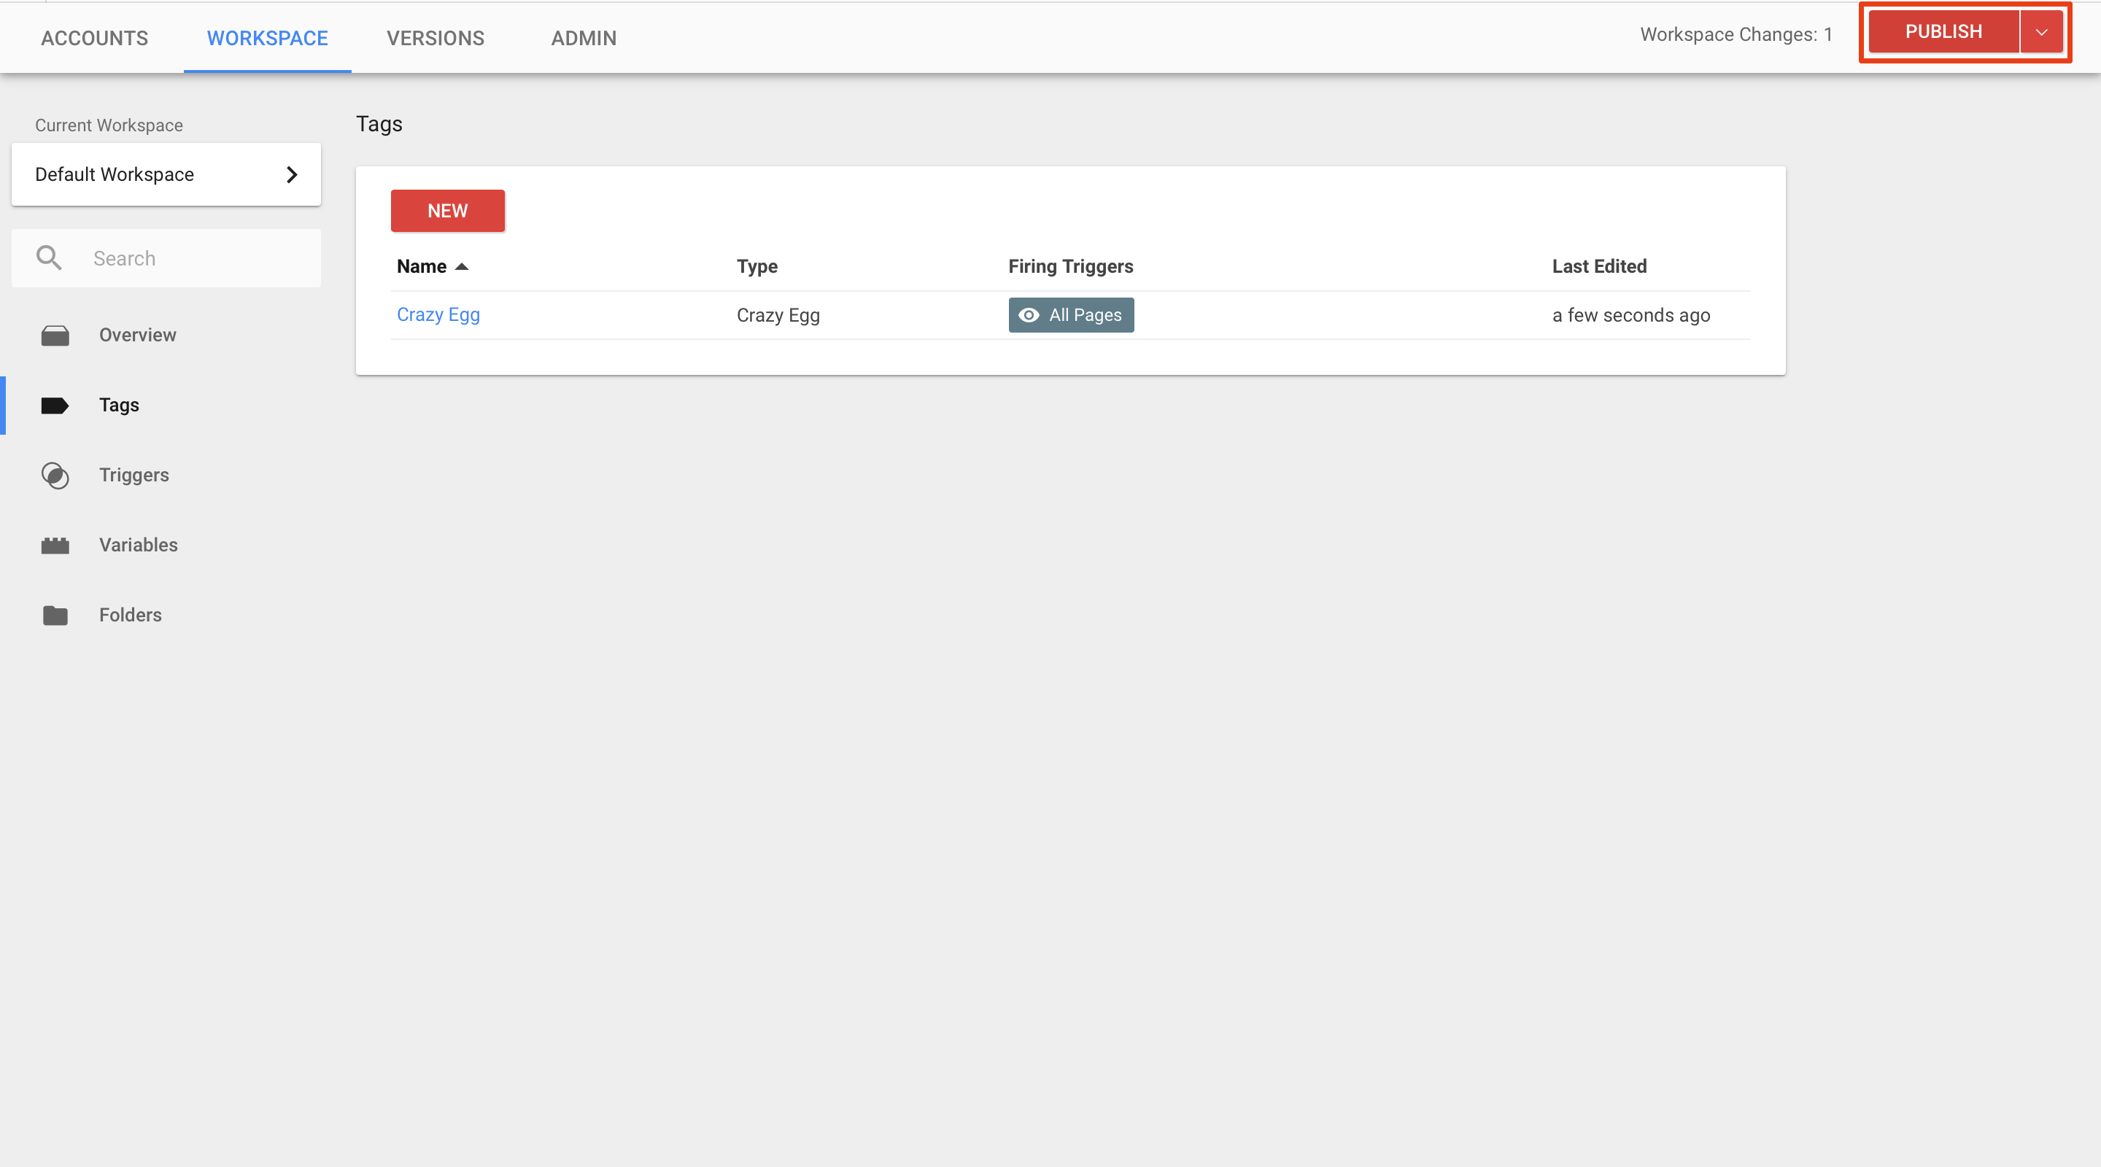Click the Variables brick icon in sidebar

coord(55,546)
